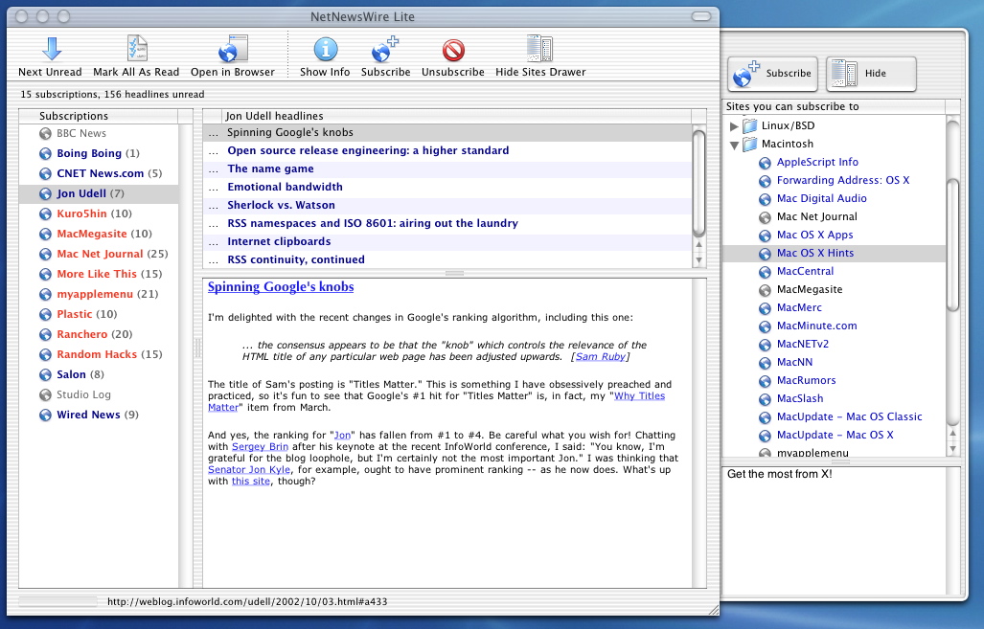This screenshot has height=629, width=984.
Task: Click the globe icon beside Boing Boing
Action: 45,153
